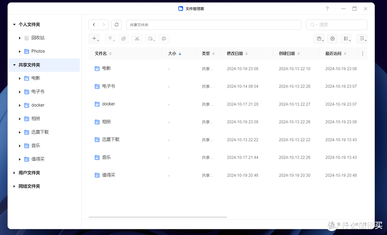
Task: Click the cut (scissors) icon
Action: pos(137,38)
